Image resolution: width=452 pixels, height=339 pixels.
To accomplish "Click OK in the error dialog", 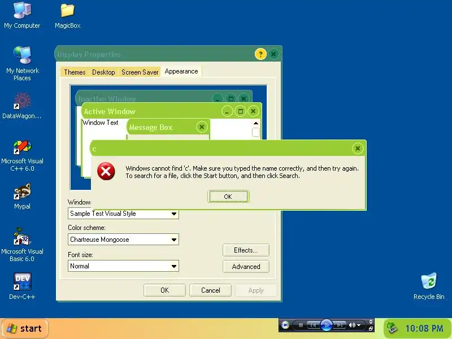I will (228, 197).
